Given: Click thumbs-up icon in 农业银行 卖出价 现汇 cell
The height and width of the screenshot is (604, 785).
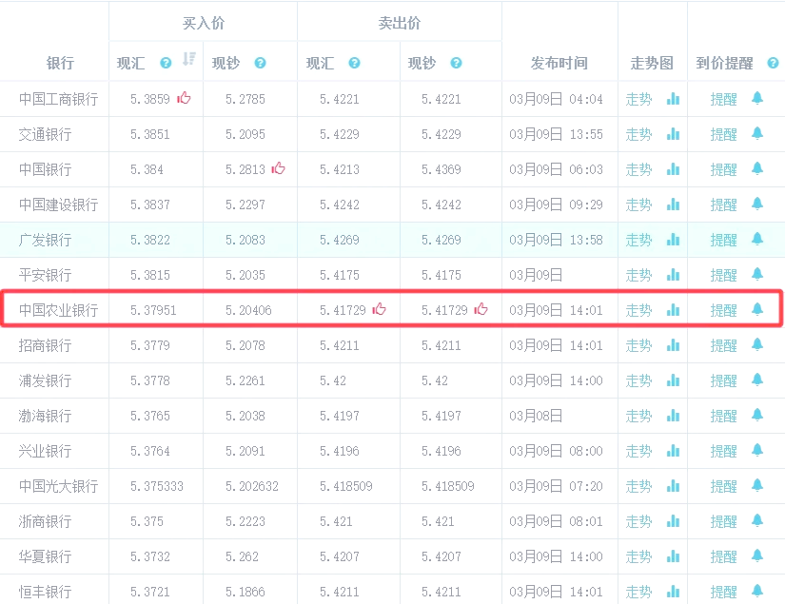Looking at the screenshot, I should [380, 309].
